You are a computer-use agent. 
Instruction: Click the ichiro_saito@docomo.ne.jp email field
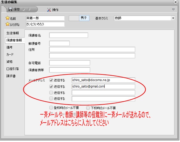click(103, 80)
